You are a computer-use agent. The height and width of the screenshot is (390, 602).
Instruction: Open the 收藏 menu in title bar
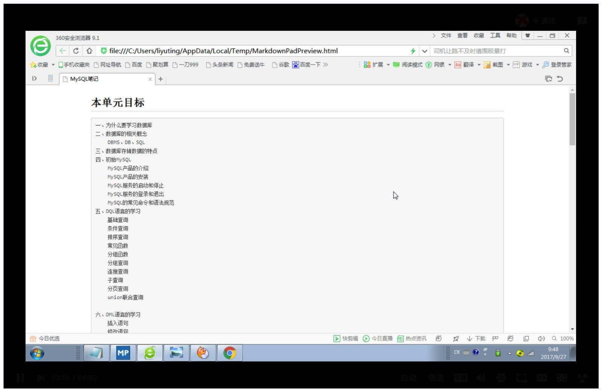point(479,35)
